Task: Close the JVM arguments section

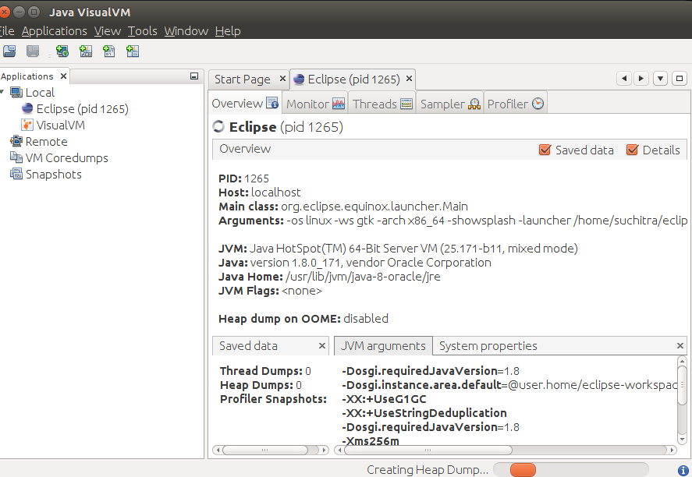Action: (x=680, y=346)
